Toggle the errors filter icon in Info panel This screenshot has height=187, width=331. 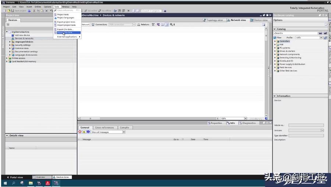pyautogui.click(x=80, y=132)
